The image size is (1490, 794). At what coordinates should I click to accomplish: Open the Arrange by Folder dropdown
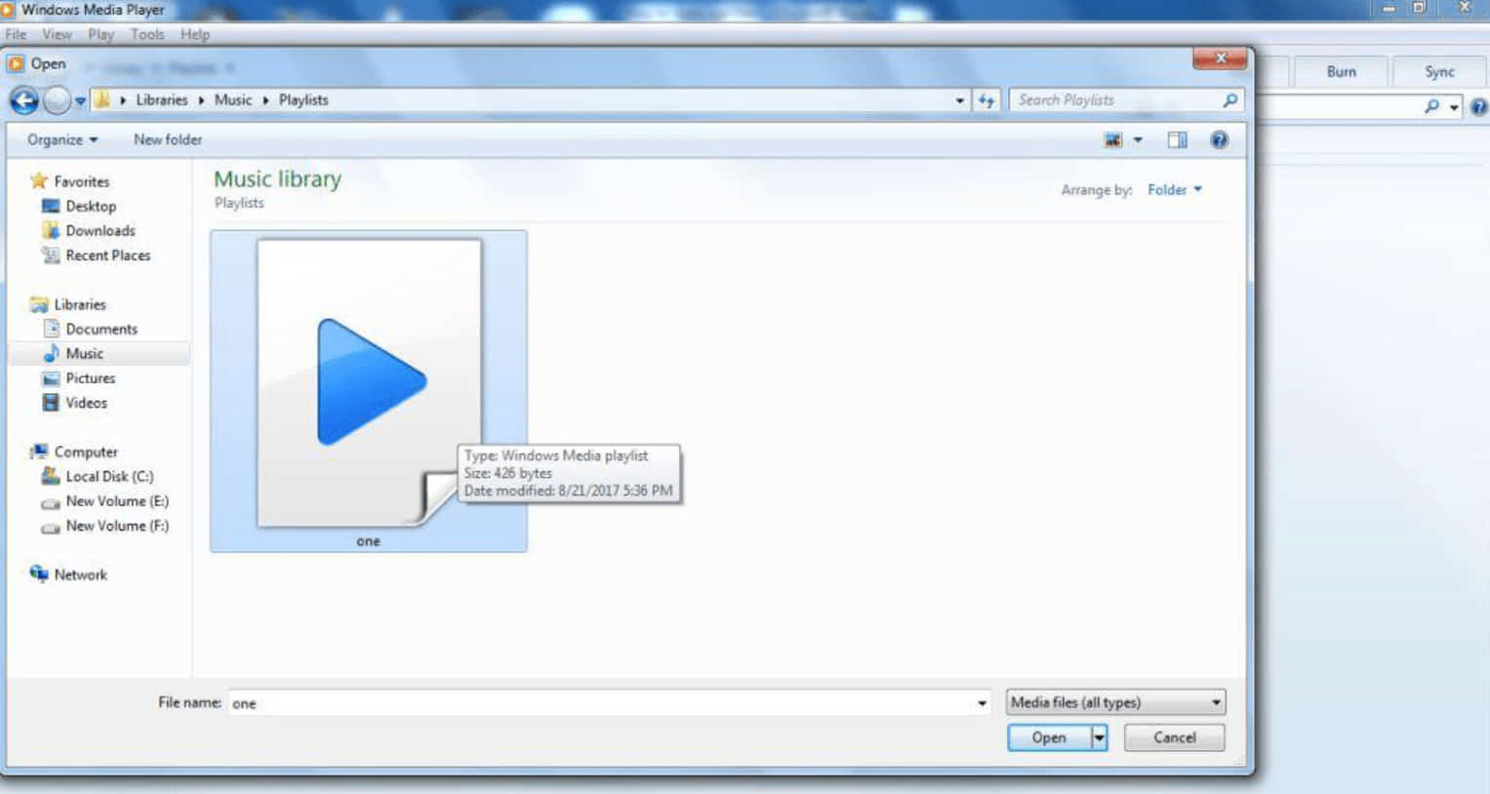pos(1175,189)
